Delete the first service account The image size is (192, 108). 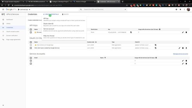click(186, 61)
